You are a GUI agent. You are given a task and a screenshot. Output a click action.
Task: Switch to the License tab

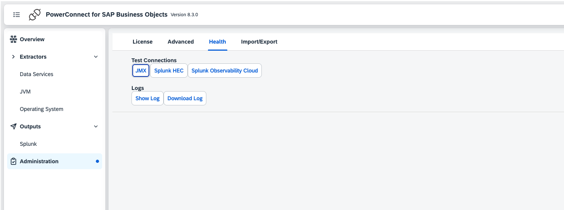click(x=143, y=42)
